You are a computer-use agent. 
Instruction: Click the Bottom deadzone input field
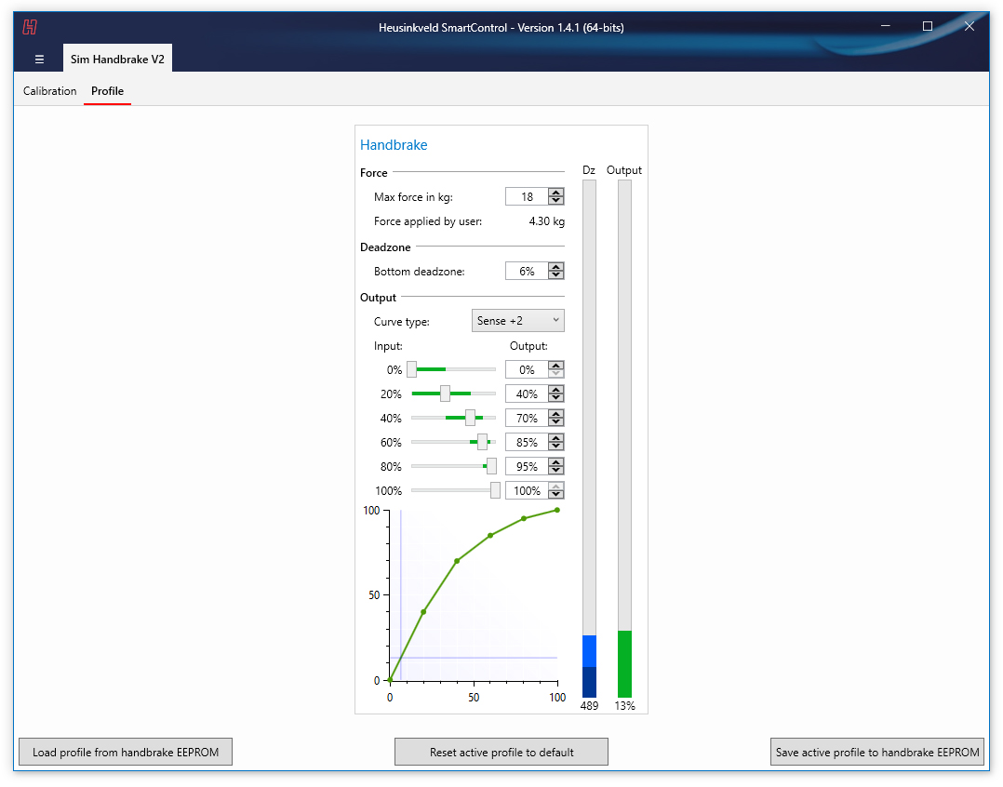(527, 271)
